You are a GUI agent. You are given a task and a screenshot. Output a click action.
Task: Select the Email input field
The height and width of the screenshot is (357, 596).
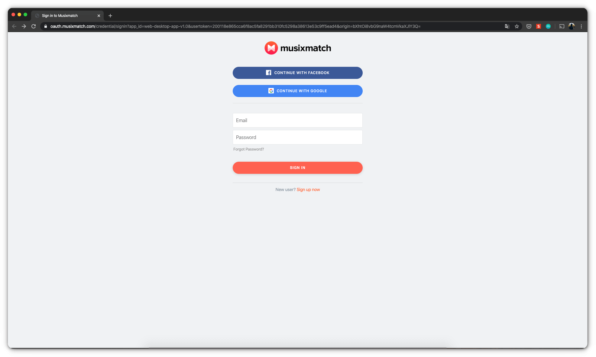(297, 120)
